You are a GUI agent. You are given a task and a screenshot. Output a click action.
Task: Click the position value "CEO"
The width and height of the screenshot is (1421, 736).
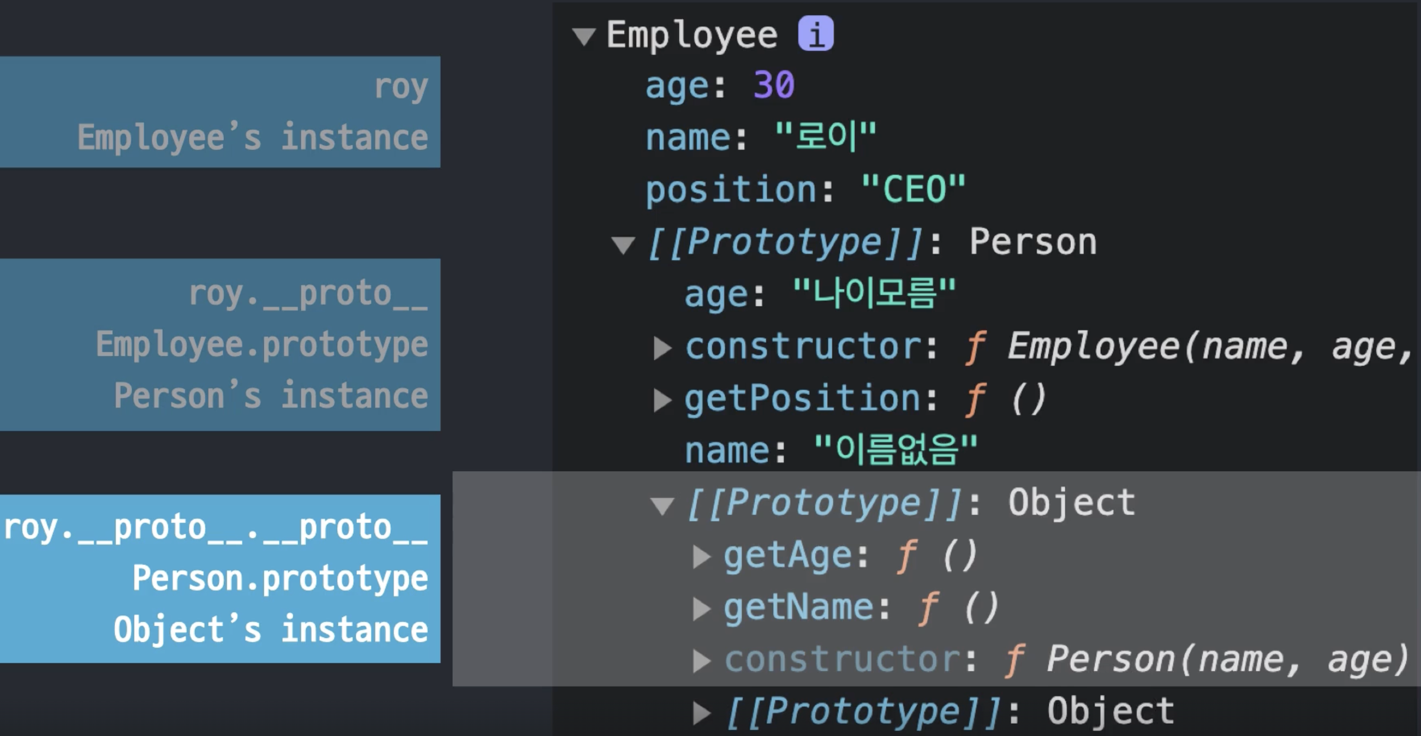[x=913, y=189]
